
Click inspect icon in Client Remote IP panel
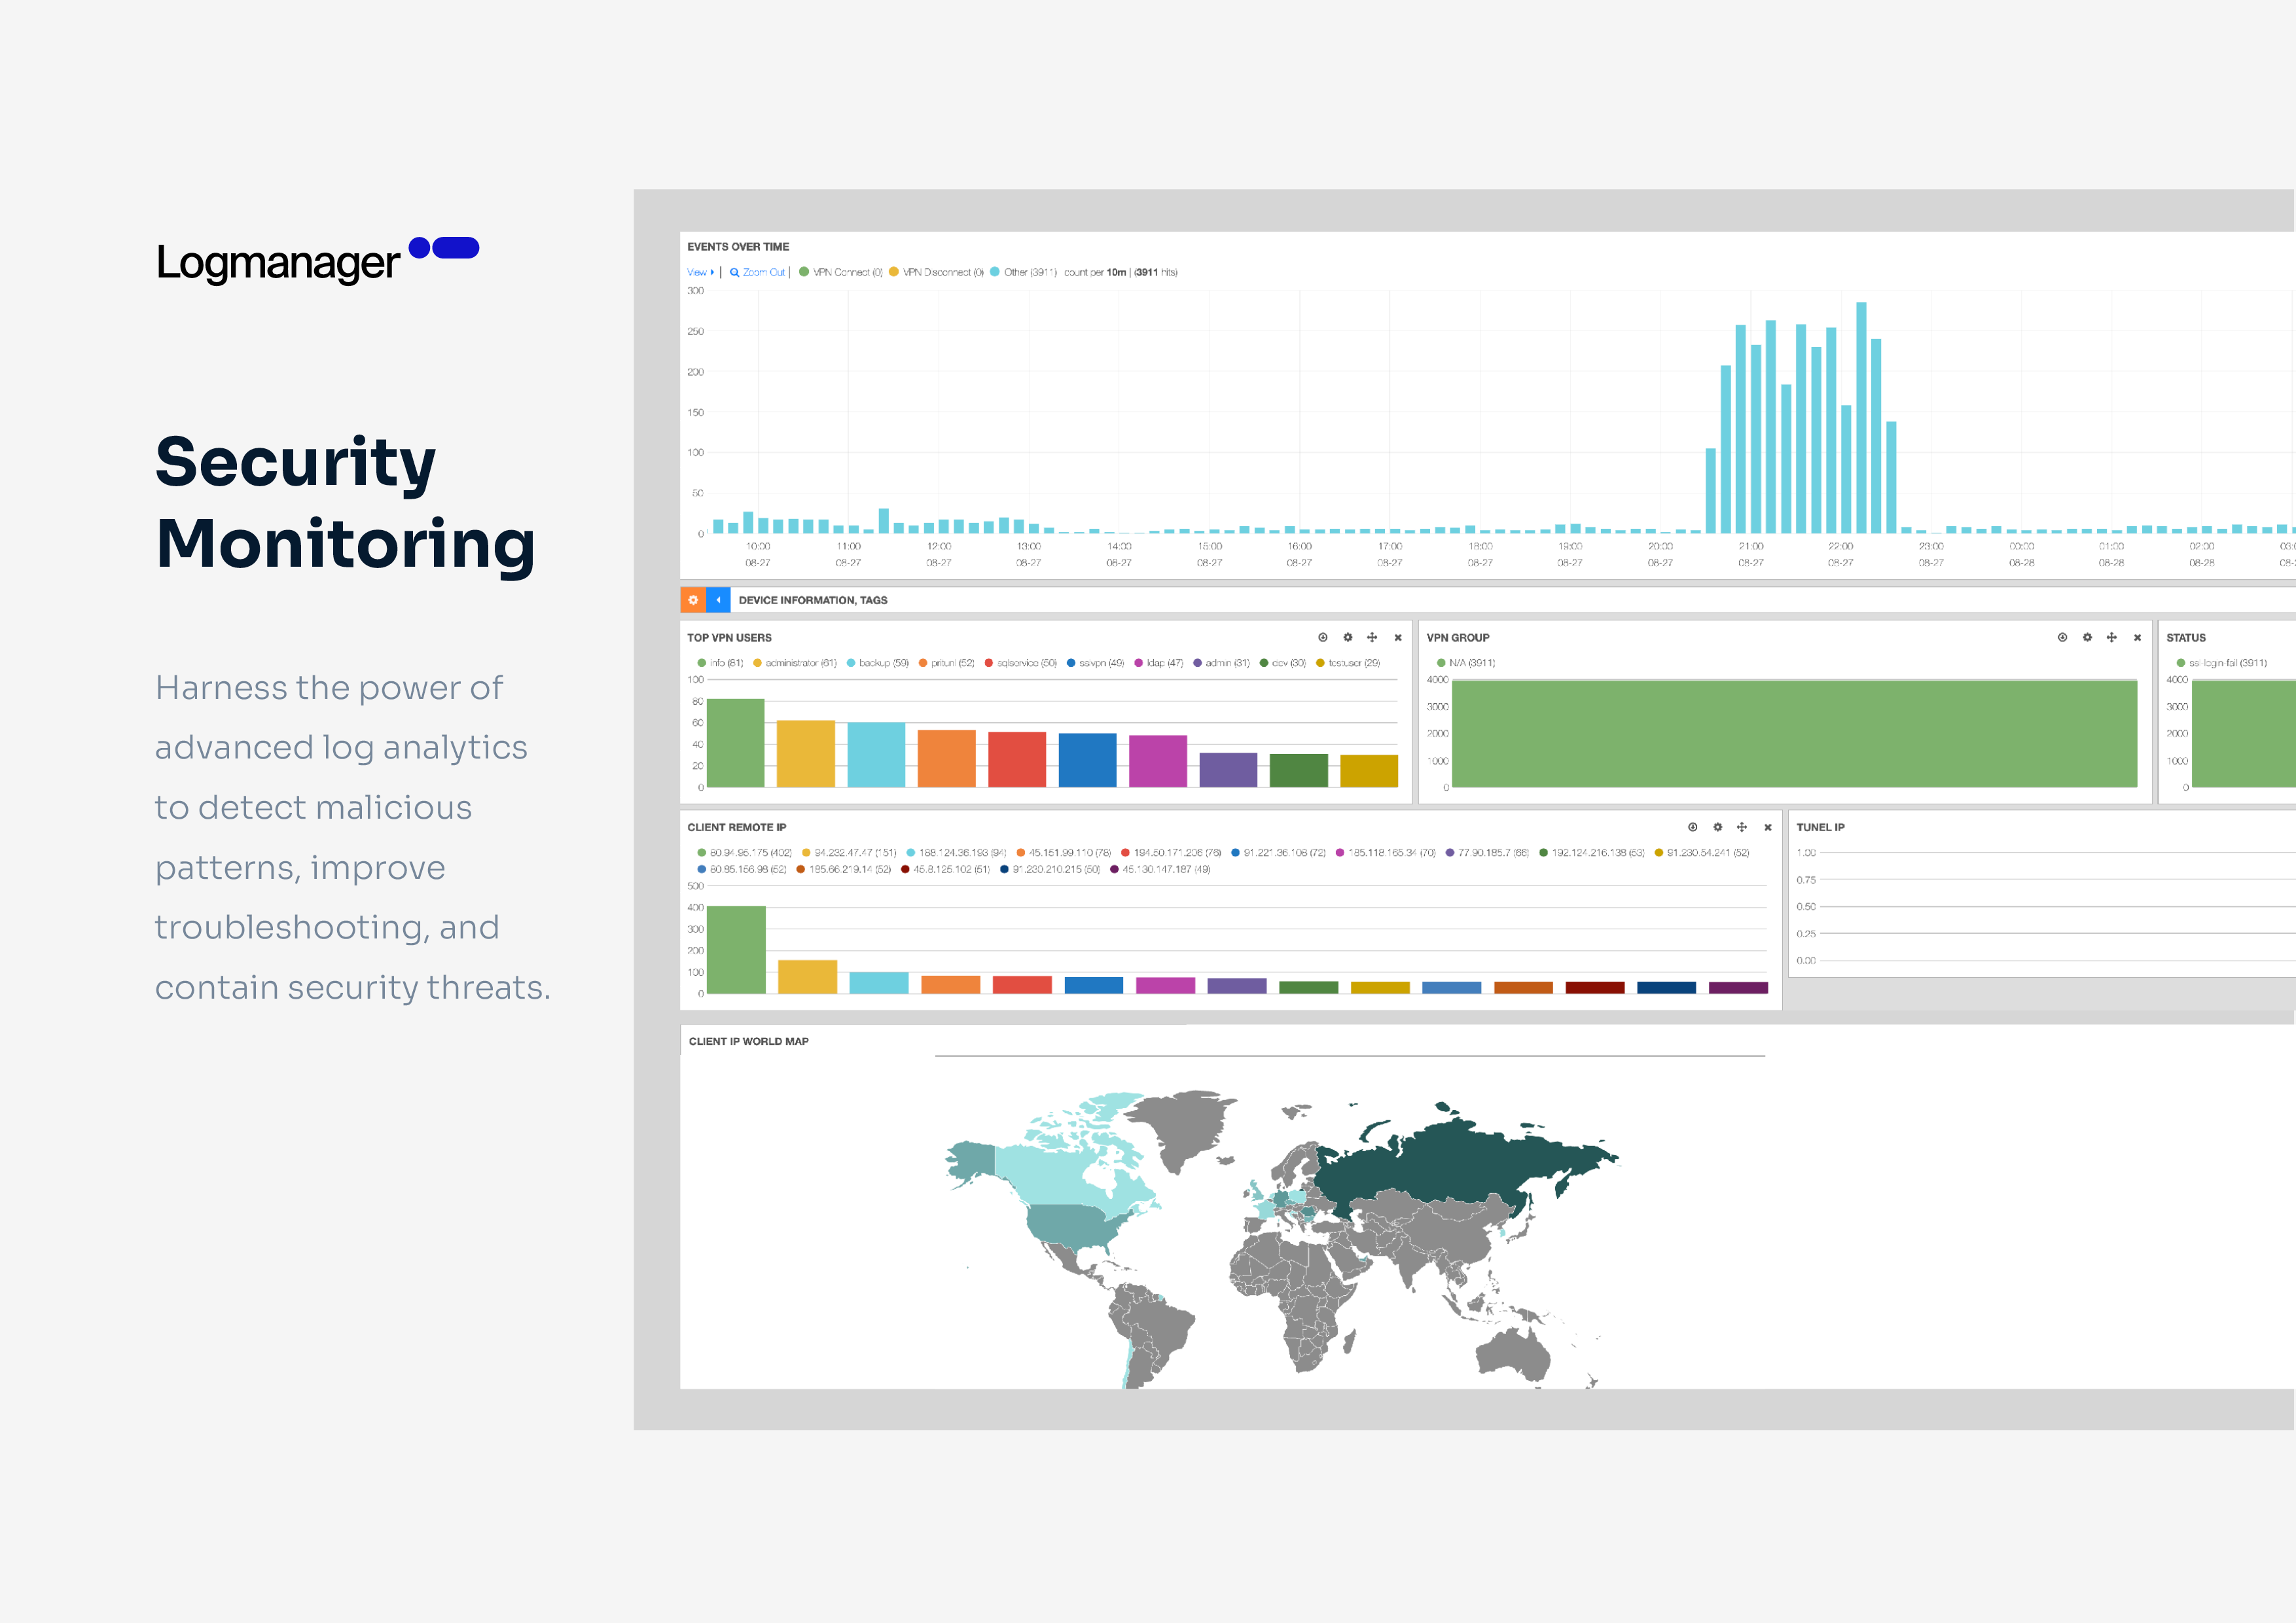coord(1692,827)
